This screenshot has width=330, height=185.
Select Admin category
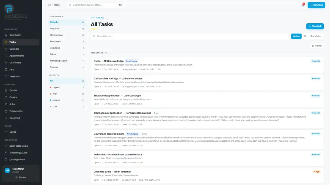tap(67, 54)
